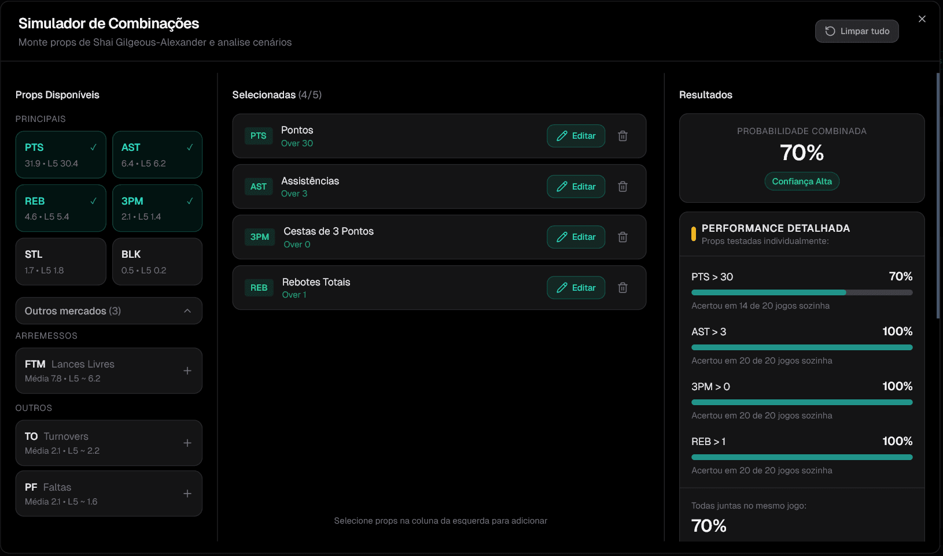This screenshot has height=556, width=943.
Task: Click plus icon to add Faltas
Action: [x=187, y=494]
